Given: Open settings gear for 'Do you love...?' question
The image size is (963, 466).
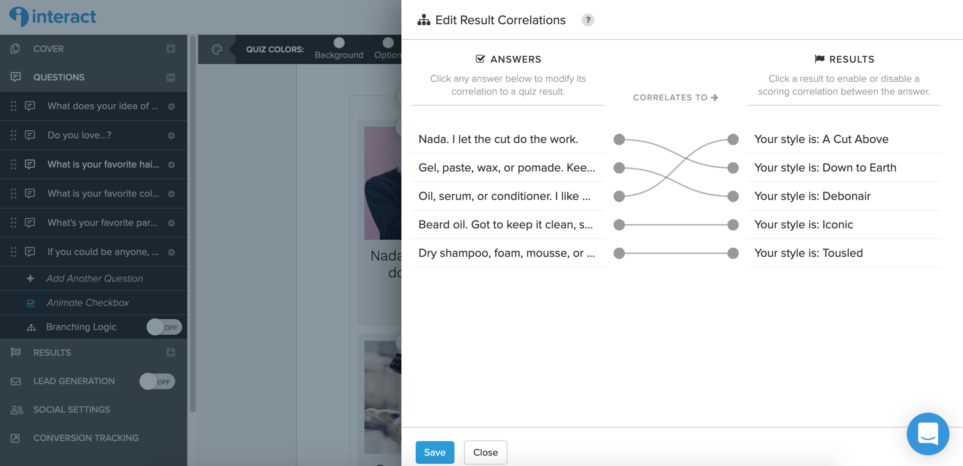Looking at the screenshot, I should [171, 136].
